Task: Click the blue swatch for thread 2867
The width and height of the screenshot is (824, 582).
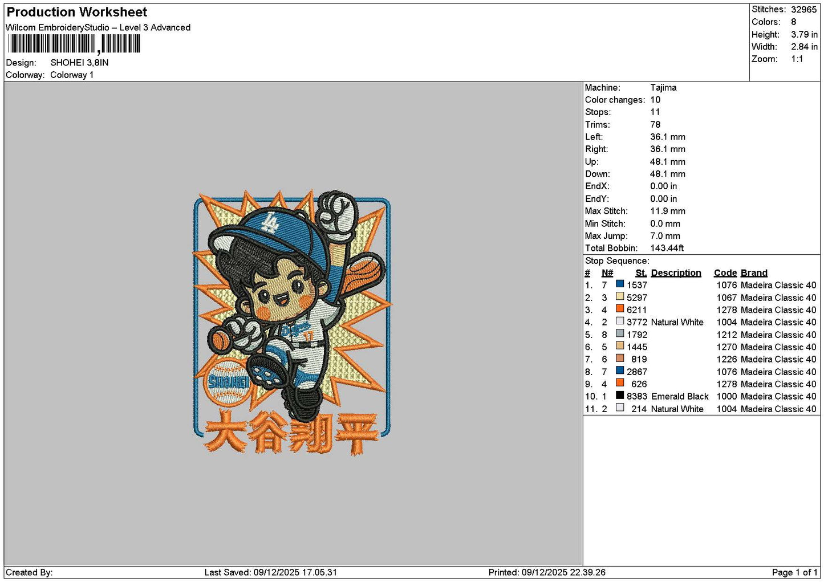Action: 620,371
